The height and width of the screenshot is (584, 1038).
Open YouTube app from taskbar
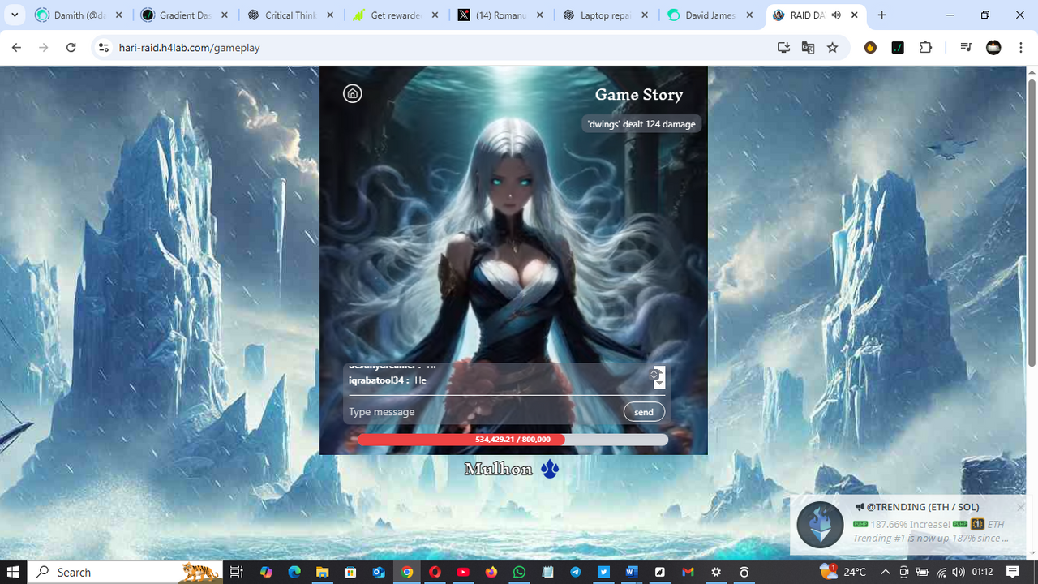(x=463, y=572)
